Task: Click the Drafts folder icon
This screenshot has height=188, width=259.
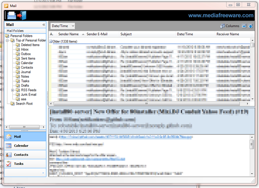Action: [18, 86]
